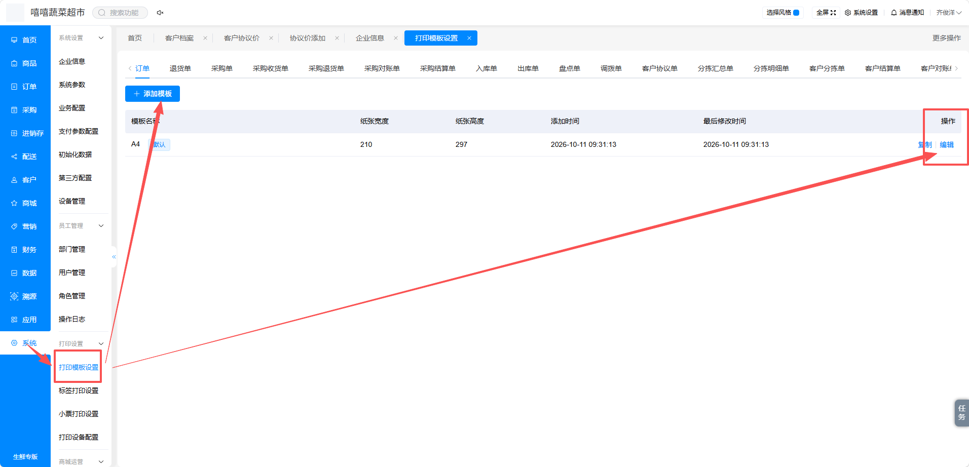Open 用户管理 in the submenu

pos(72,273)
